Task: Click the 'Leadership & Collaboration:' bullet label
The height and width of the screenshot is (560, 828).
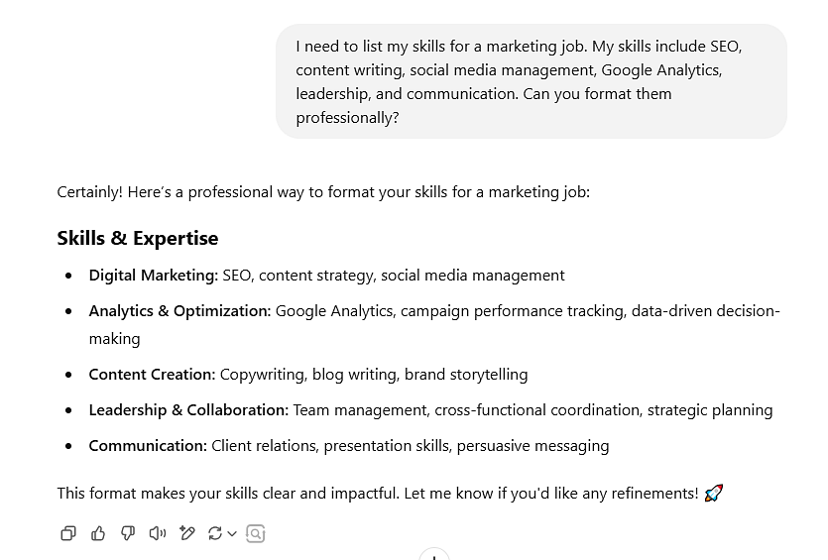Action: [188, 410]
